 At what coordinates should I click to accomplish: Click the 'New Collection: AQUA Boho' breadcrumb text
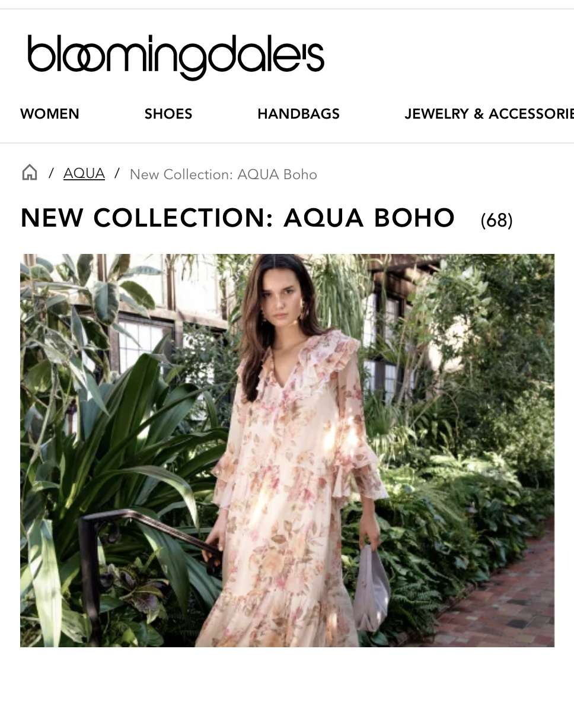click(224, 174)
